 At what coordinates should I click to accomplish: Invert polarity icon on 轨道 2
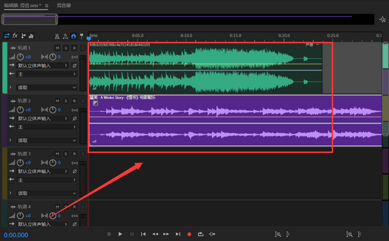click(x=75, y=118)
